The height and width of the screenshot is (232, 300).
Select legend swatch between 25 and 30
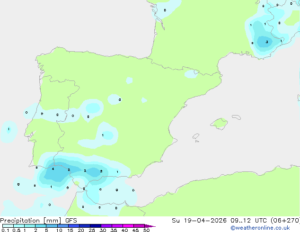[x=95, y=226]
